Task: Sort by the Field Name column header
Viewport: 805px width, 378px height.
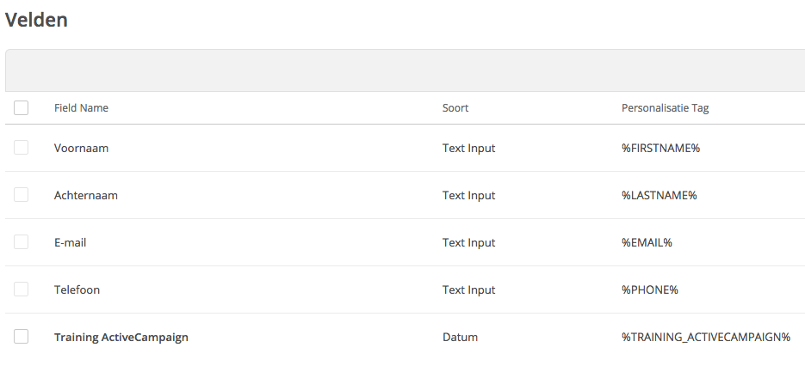Action: coord(81,108)
